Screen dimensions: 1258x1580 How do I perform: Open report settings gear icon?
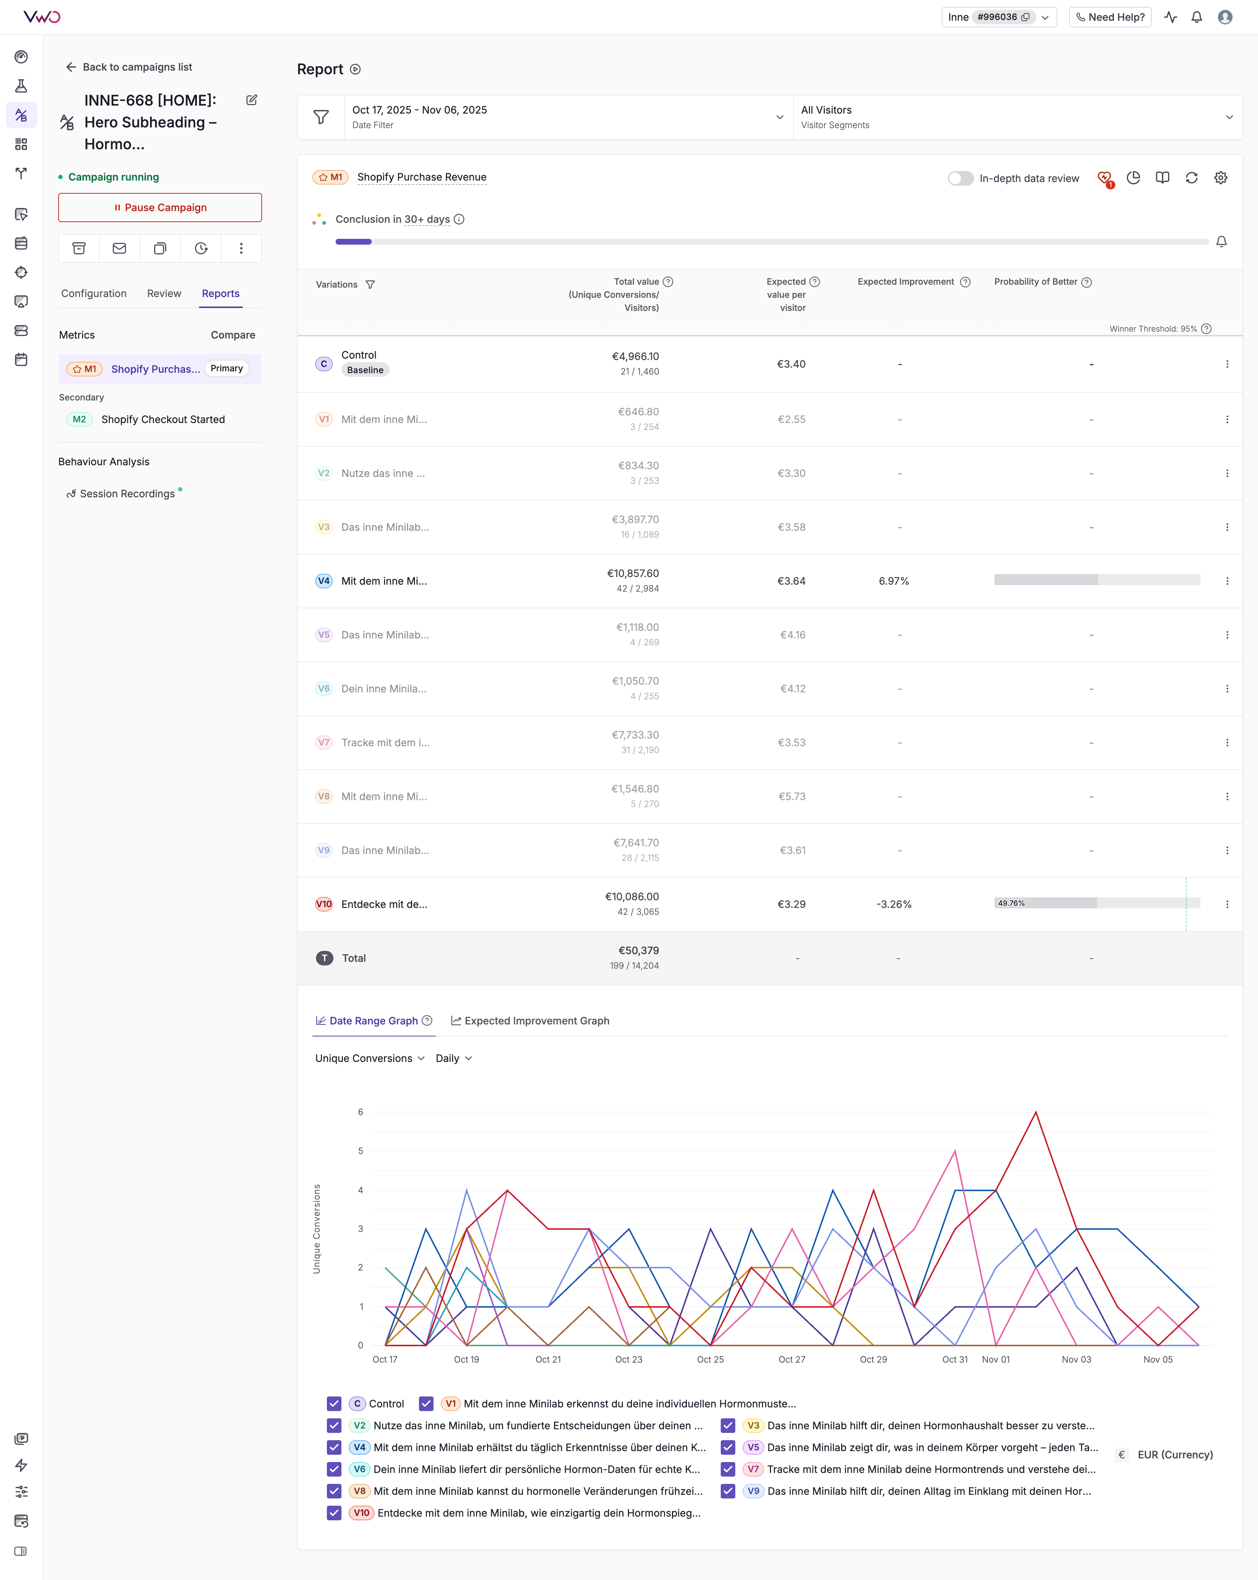(x=1221, y=178)
